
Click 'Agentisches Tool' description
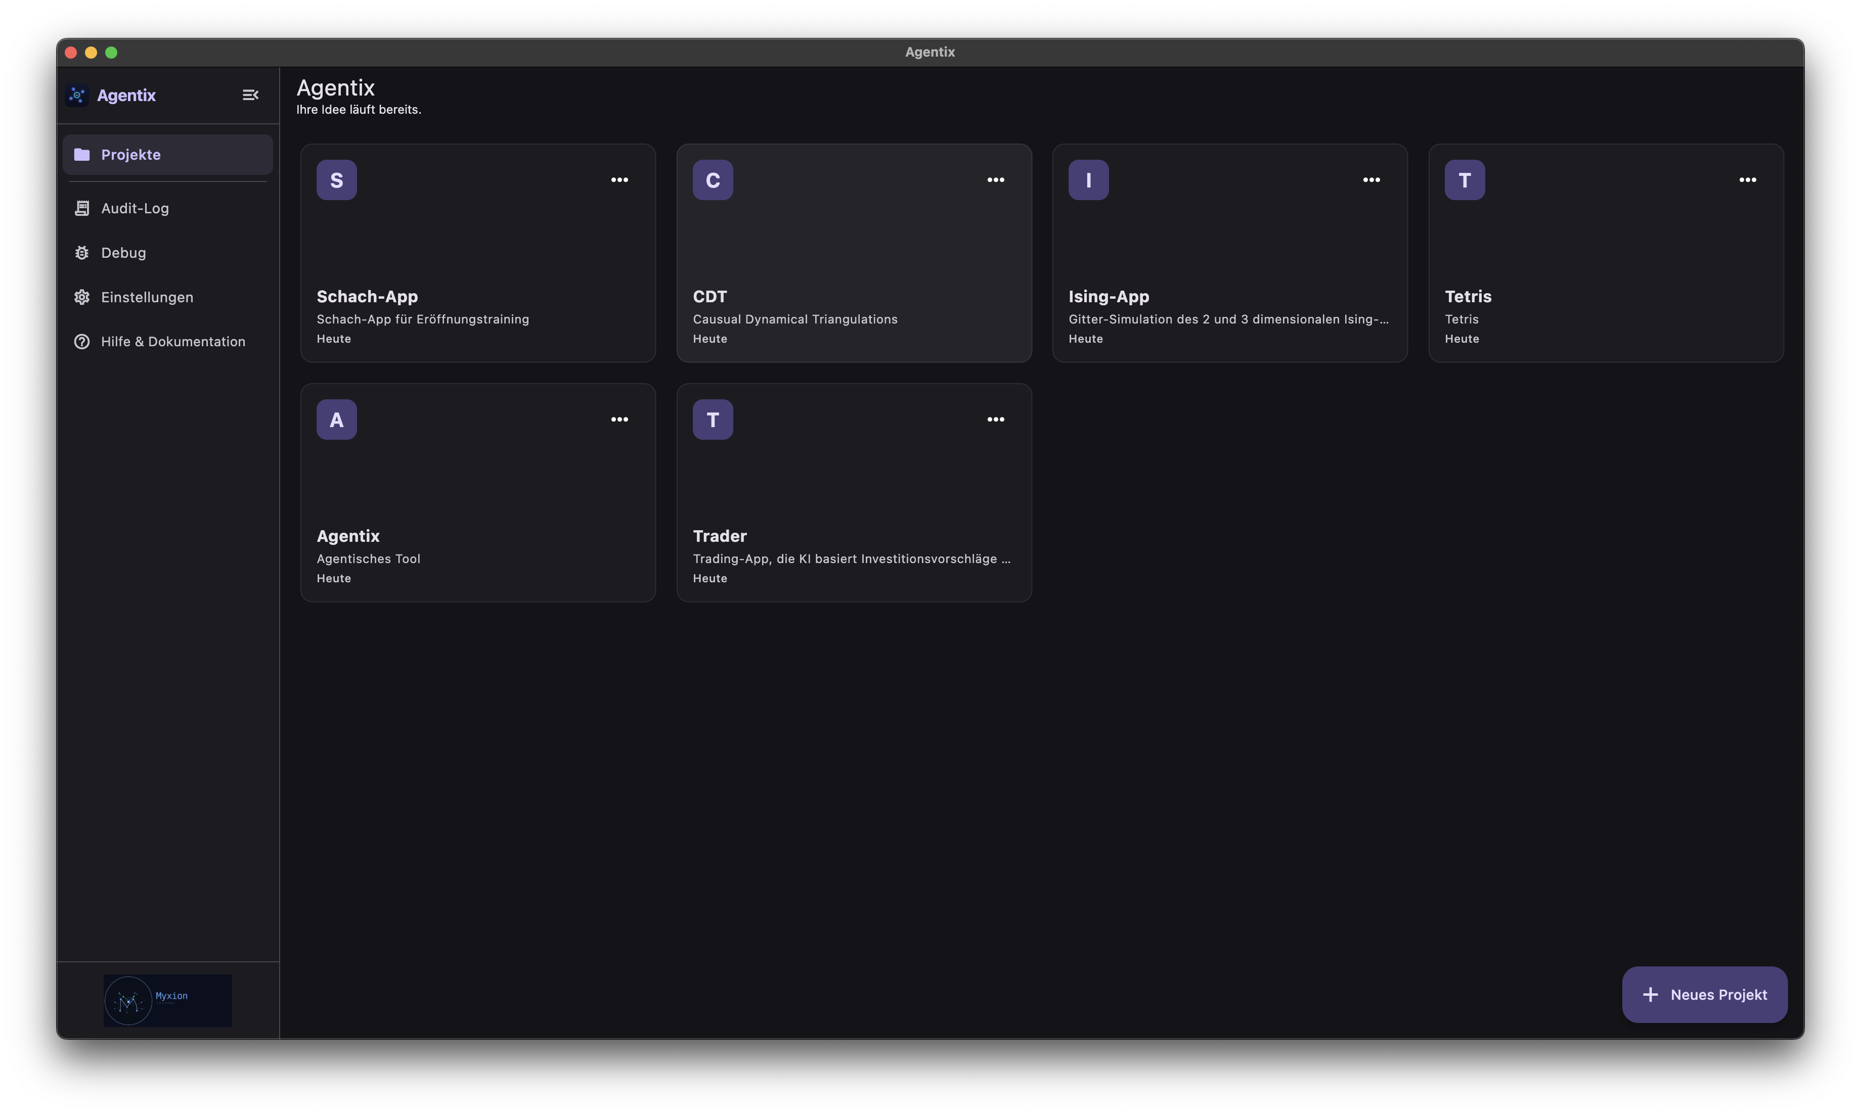click(x=368, y=559)
